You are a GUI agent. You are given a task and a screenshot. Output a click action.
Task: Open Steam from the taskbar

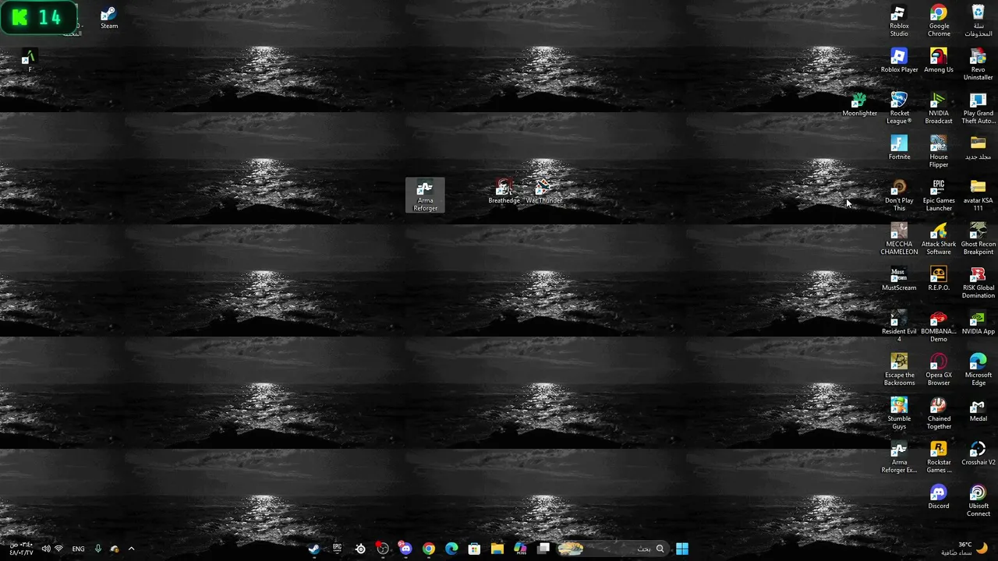pos(314,549)
